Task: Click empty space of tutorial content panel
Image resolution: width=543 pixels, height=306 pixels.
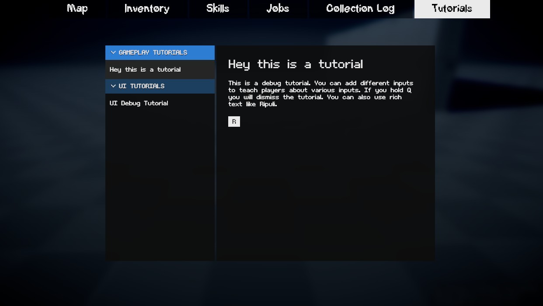Action: click(326, 192)
